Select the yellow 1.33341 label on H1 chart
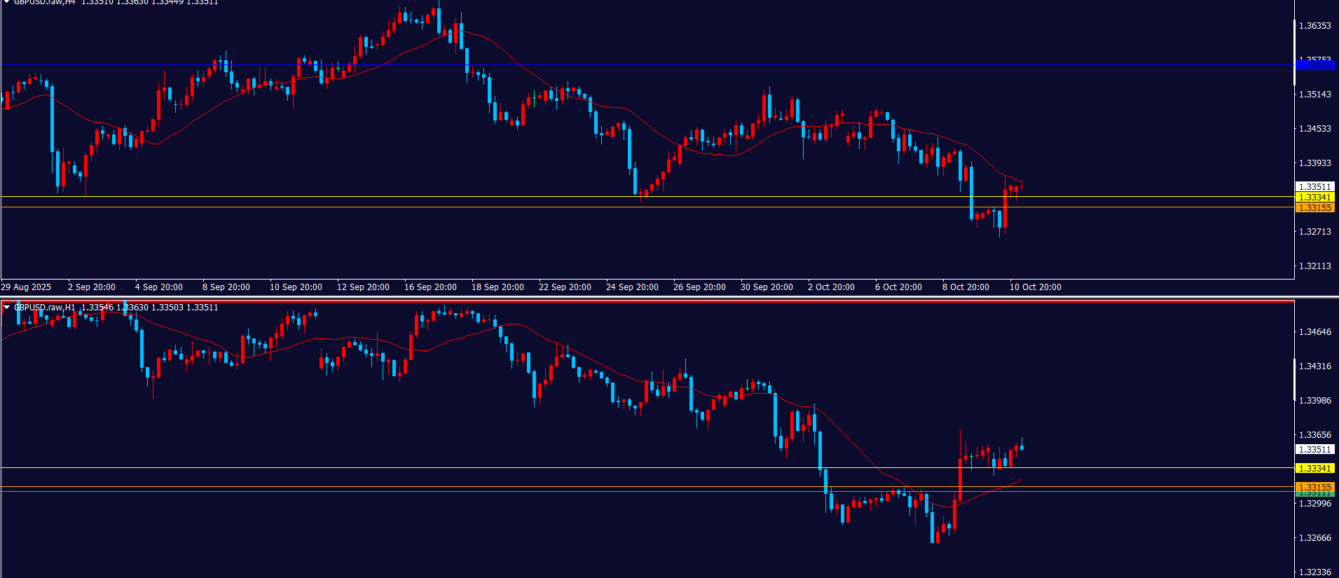Image resolution: width=1339 pixels, height=578 pixels. click(x=1315, y=469)
